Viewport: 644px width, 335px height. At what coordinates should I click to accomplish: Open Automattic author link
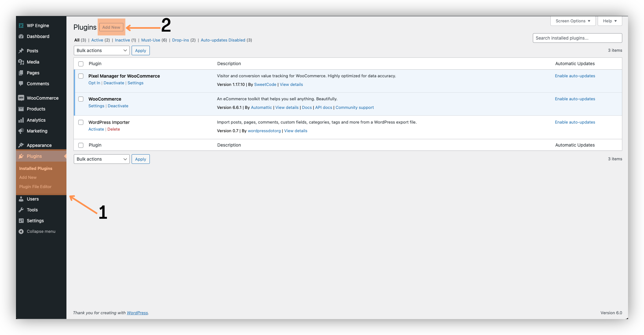point(261,107)
